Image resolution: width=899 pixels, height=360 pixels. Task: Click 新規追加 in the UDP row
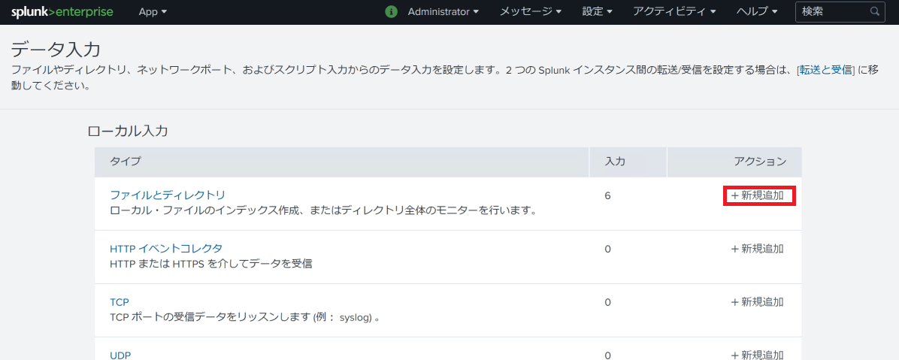pos(758,355)
